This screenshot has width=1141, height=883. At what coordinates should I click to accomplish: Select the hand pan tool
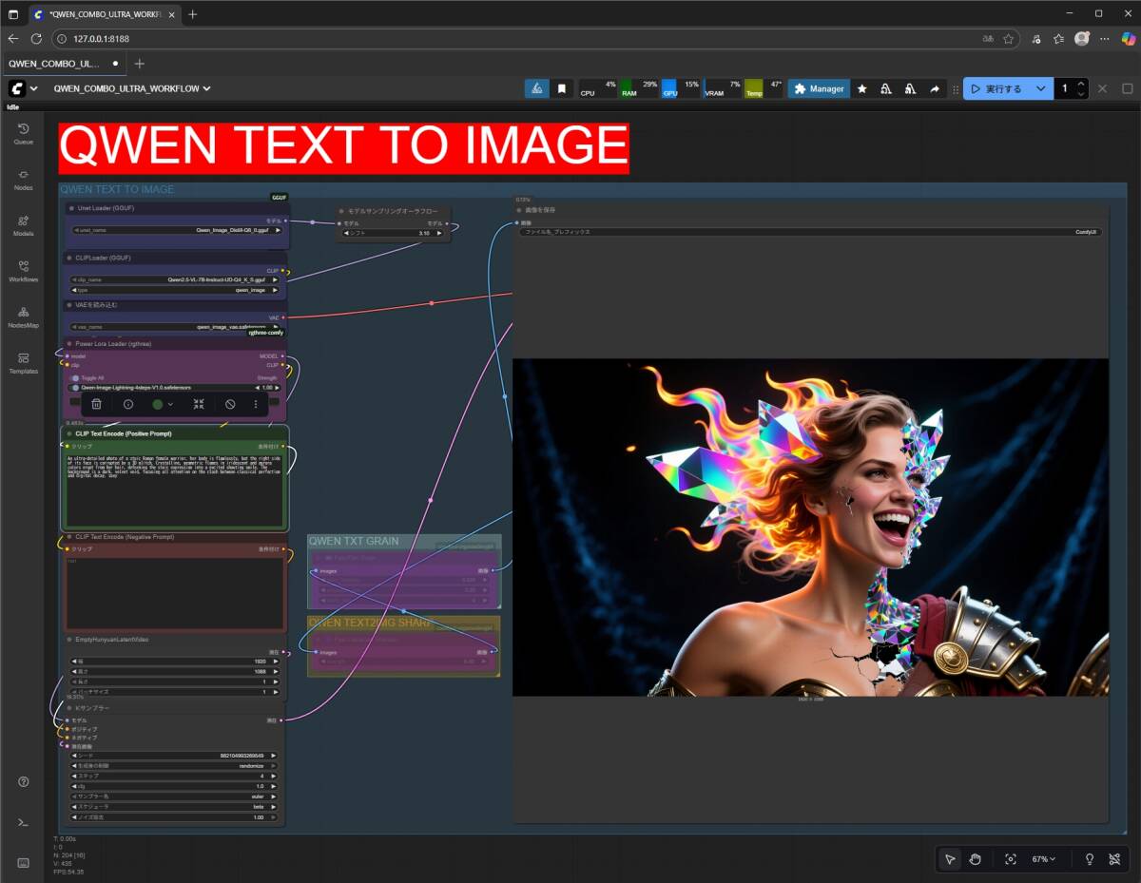pyautogui.click(x=975, y=859)
